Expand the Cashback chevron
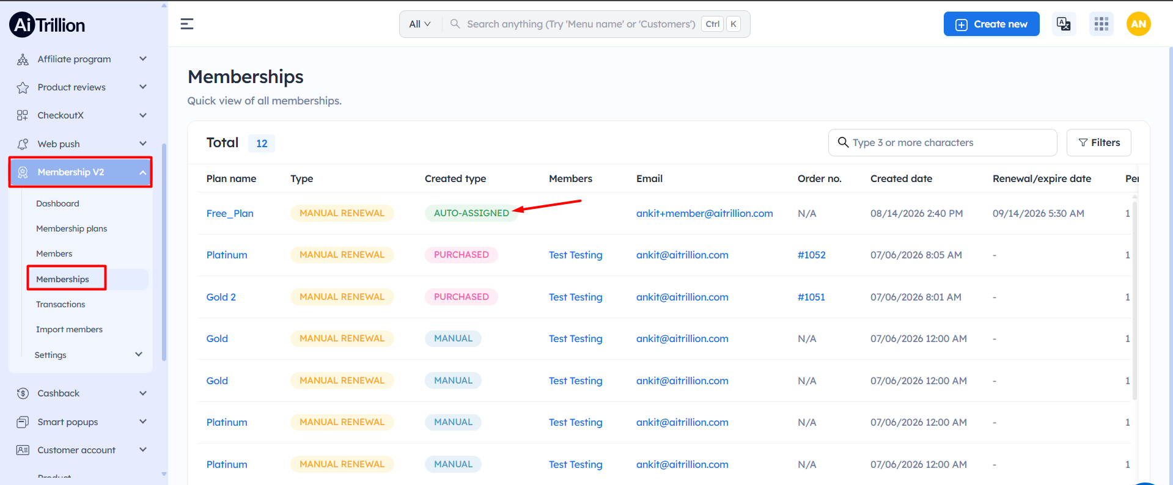 [x=143, y=393]
